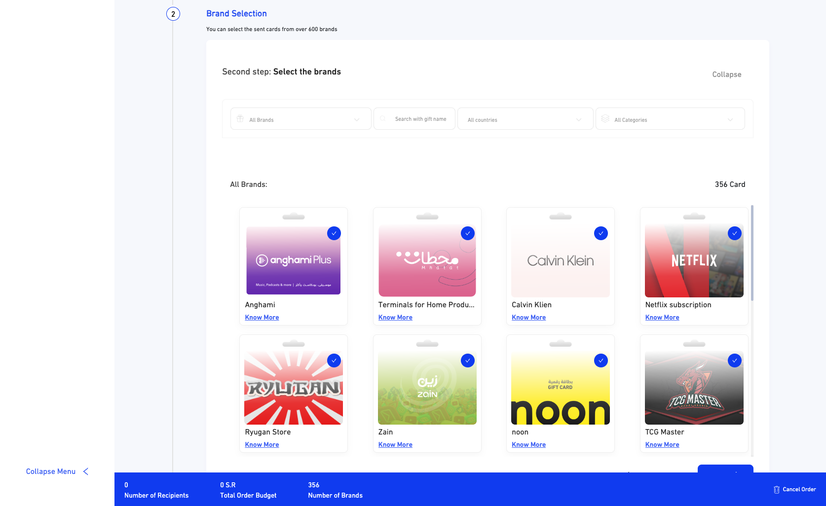The height and width of the screenshot is (506, 826).
Task: Deselect the Anghami card checkmark
Action: [x=334, y=233]
